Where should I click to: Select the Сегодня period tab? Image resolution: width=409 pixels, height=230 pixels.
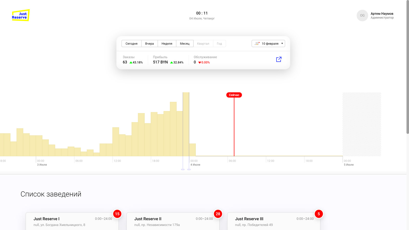point(131,44)
